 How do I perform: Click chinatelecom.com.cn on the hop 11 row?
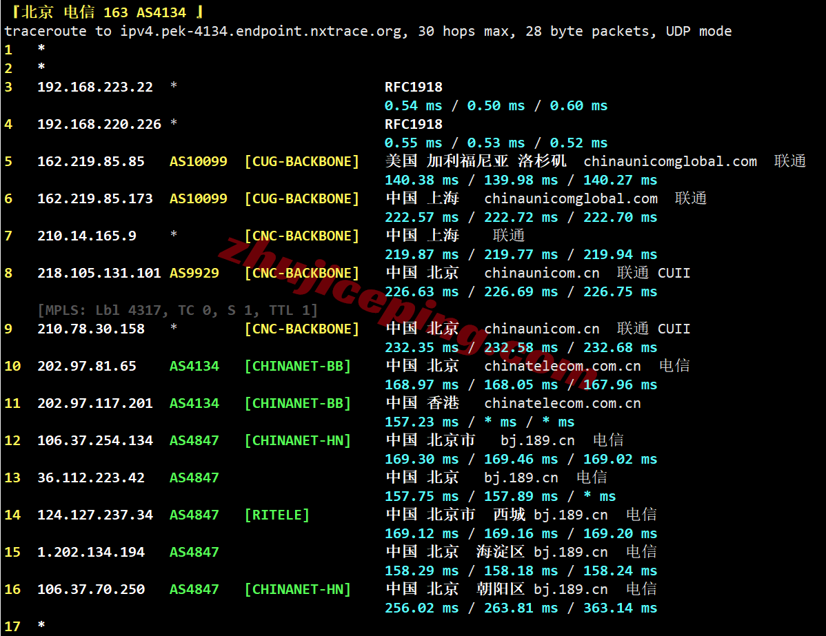(563, 403)
